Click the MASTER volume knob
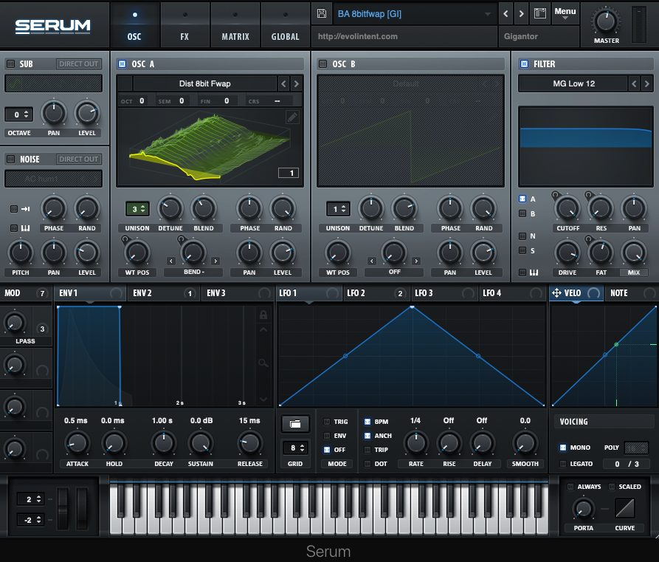Image resolution: width=659 pixels, height=562 pixels. (606, 21)
